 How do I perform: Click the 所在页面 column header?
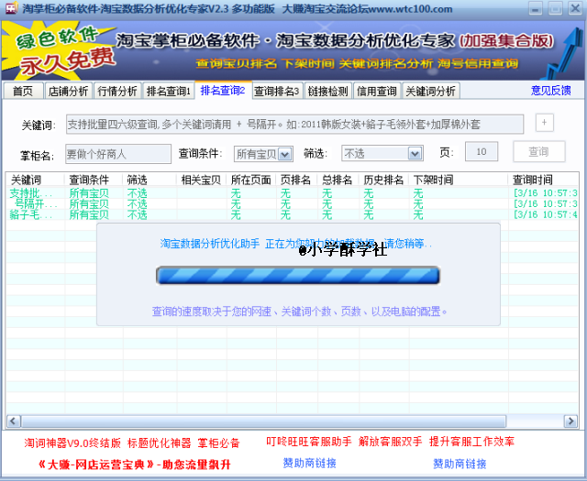(x=251, y=180)
